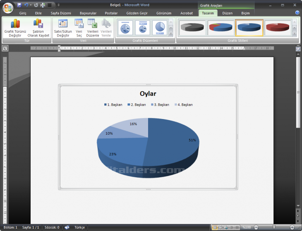Select the 23% pie slice label
This screenshot has height=231, width=302.
pos(113,154)
